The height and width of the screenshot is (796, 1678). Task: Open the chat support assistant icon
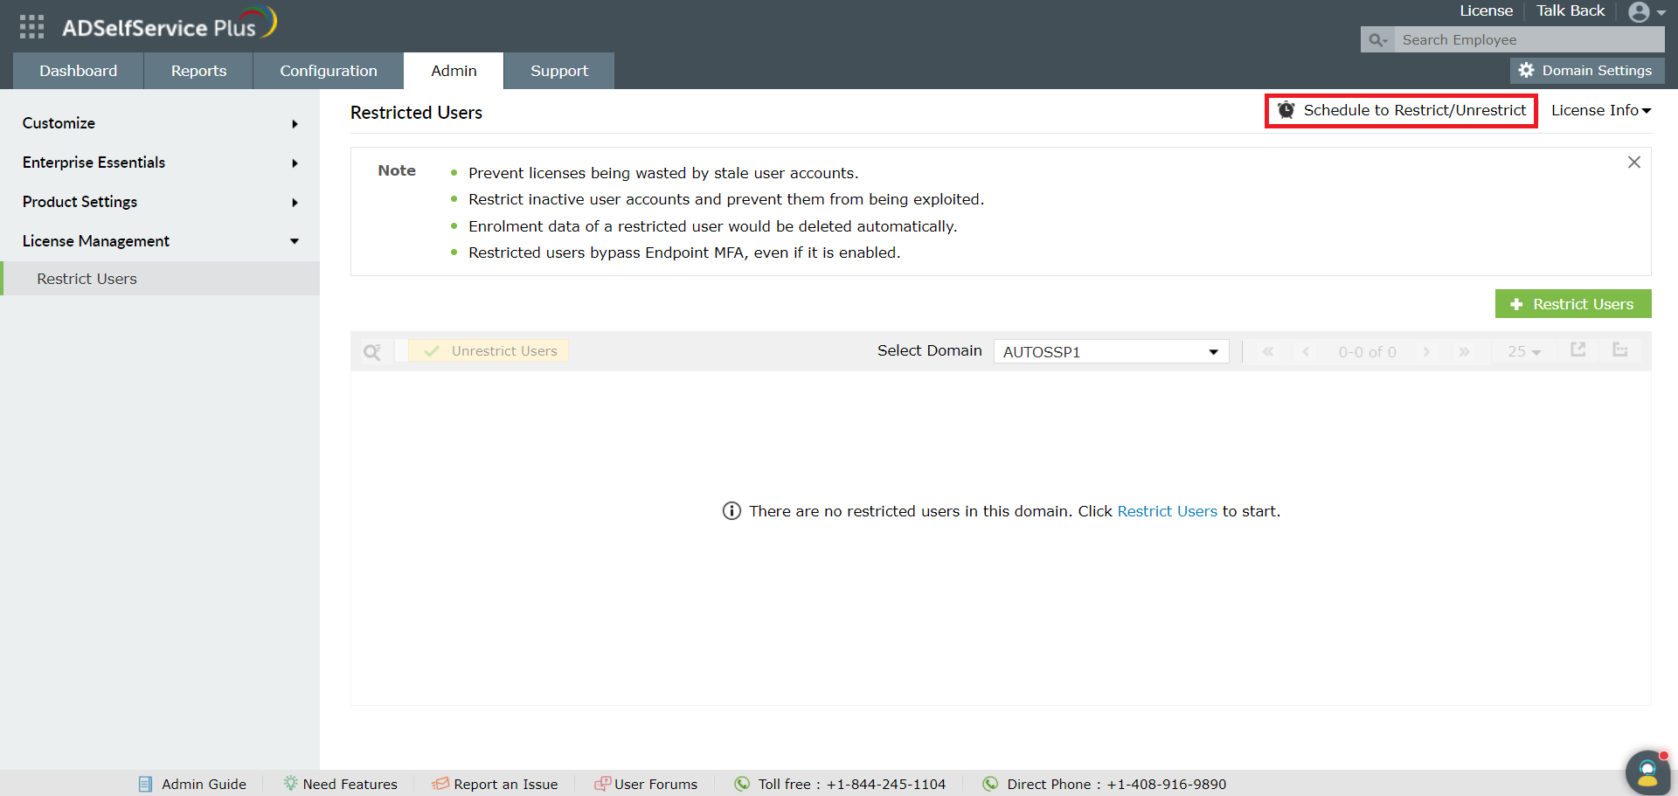tap(1647, 772)
